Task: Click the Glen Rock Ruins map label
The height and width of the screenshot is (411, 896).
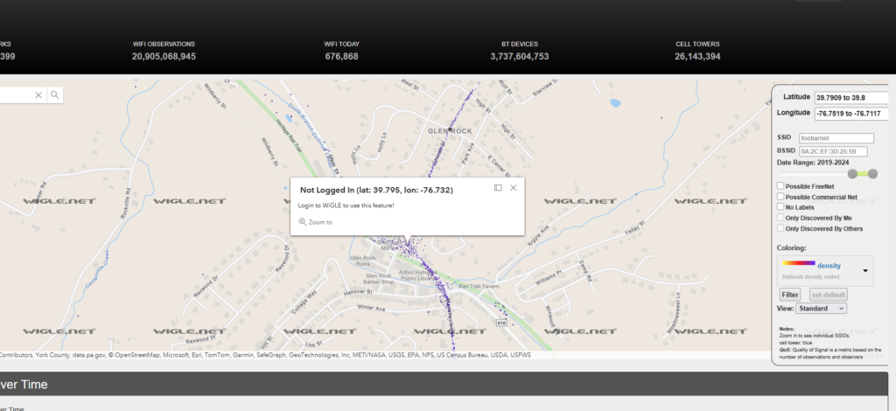Action: click(363, 261)
